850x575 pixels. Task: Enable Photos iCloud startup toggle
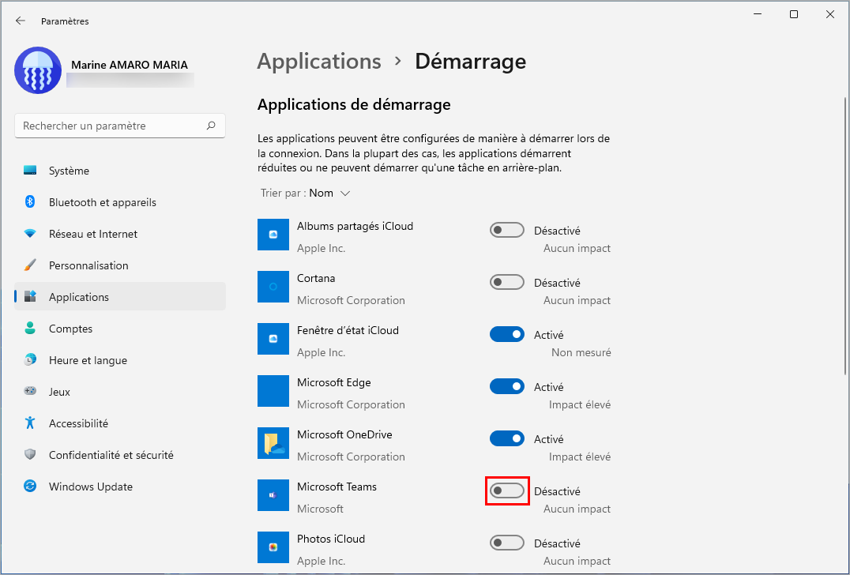(x=507, y=543)
